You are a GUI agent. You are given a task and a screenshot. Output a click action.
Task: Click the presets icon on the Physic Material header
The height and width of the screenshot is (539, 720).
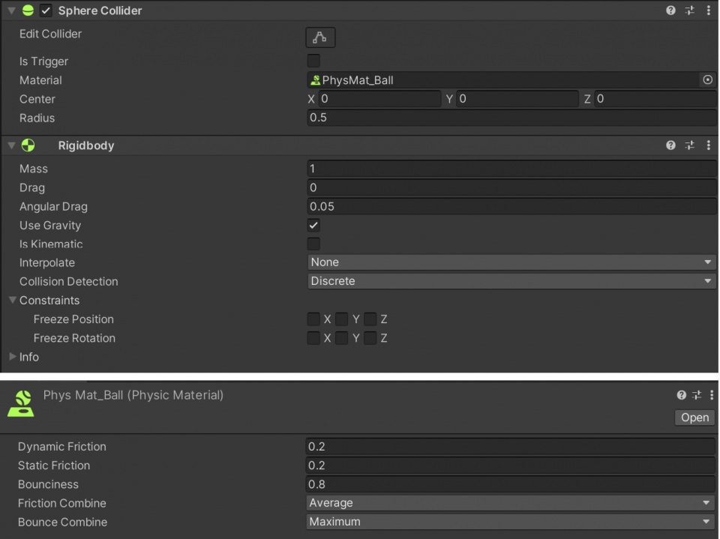click(697, 395)
